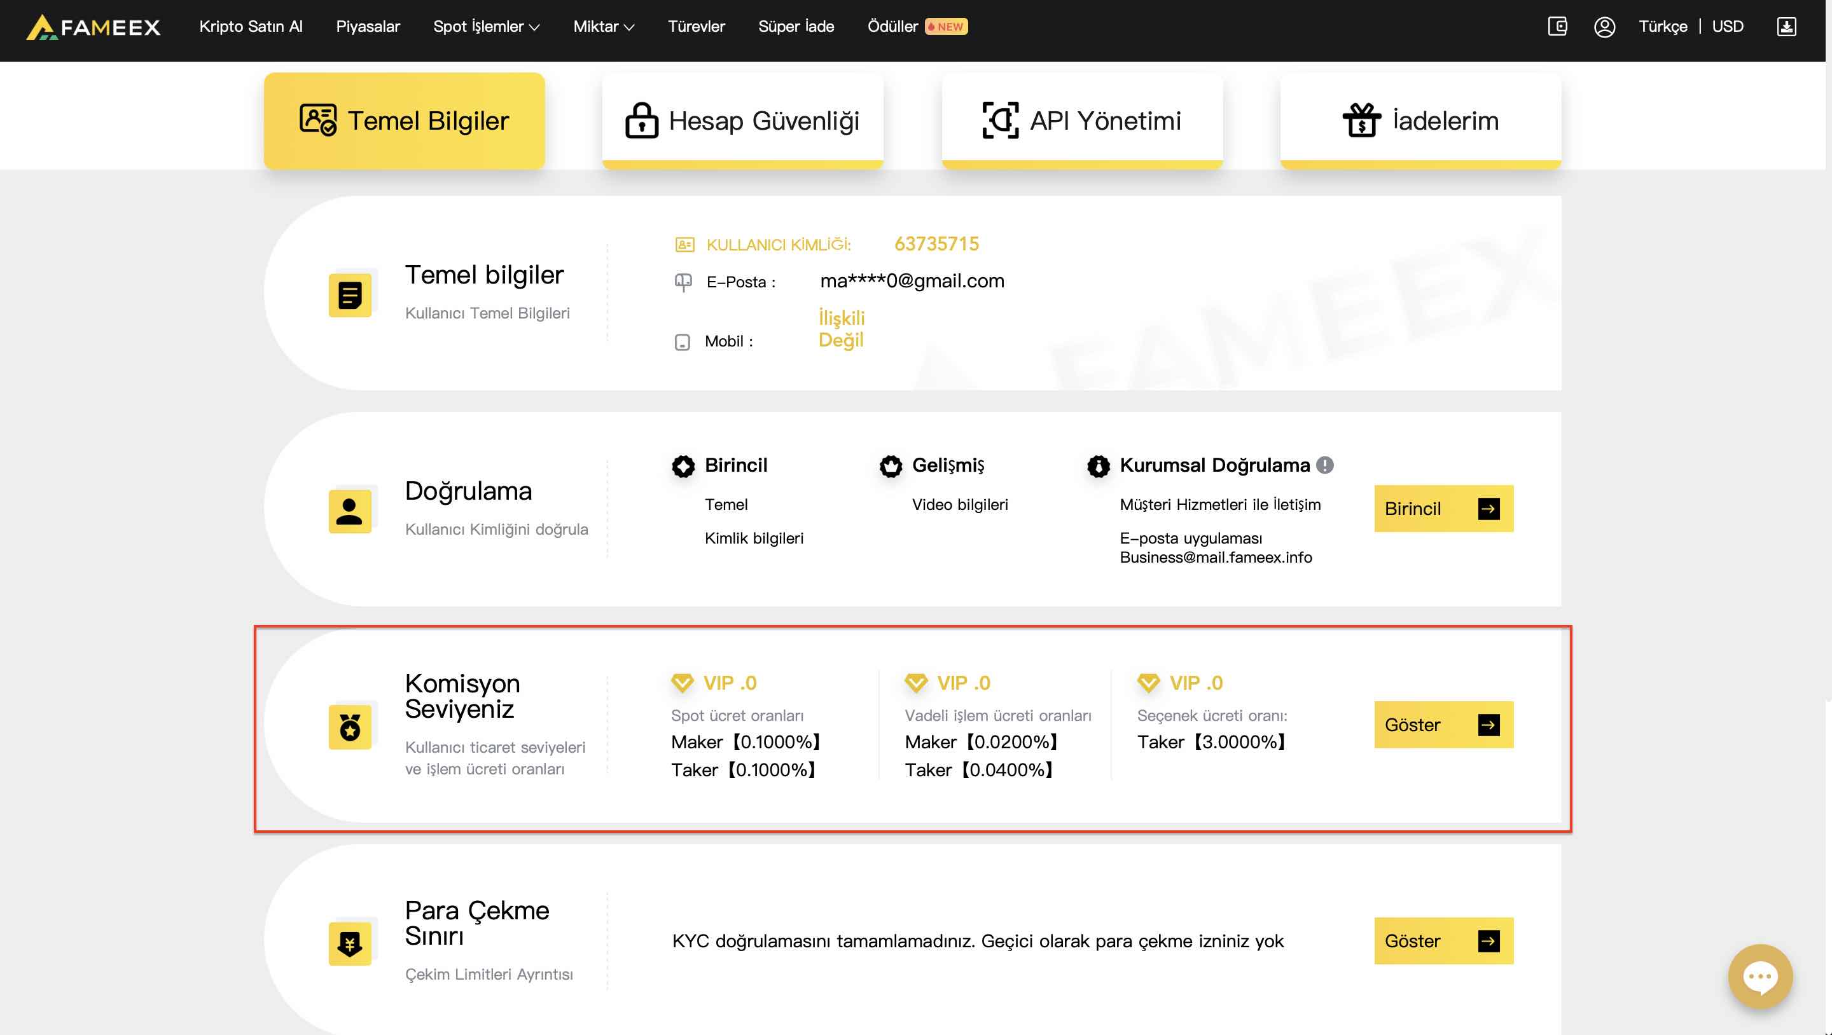
Task: Click the Kurumsal Doğrulama badge icon
Action: point(1098,466)
